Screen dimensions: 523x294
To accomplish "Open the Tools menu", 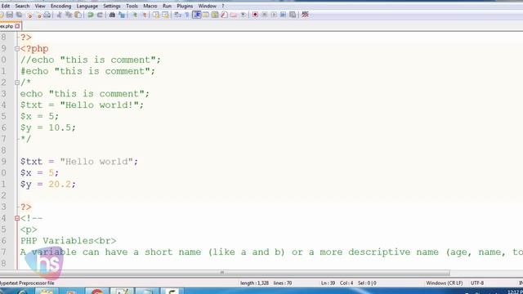I will 132,6.
